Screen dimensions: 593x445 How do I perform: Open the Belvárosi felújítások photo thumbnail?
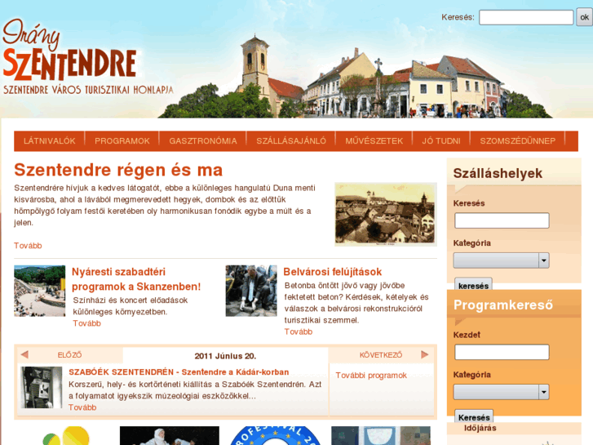[251, 291]
